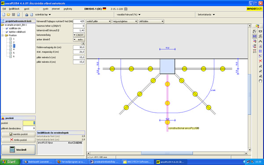Click the magnifier icon directly above the hand tool
Screen dimensions: 264x165
(260, 76)
